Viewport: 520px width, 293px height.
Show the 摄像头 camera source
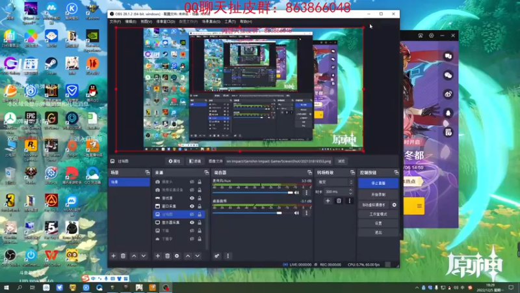click(192, 182)
